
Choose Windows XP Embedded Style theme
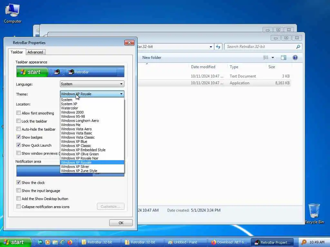pyautogui.click(x=92, y=150)
